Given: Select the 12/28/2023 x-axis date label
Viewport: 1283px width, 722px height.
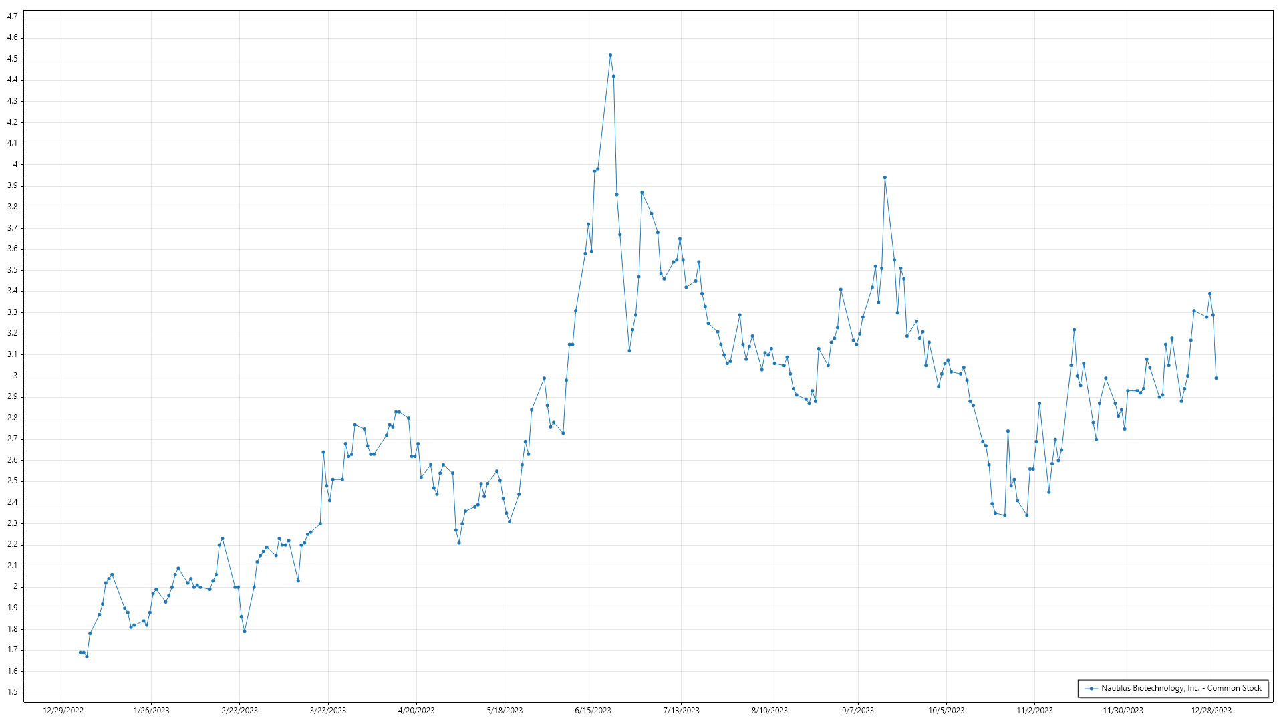Looking at the screenshot, I should pos(1211,711).
